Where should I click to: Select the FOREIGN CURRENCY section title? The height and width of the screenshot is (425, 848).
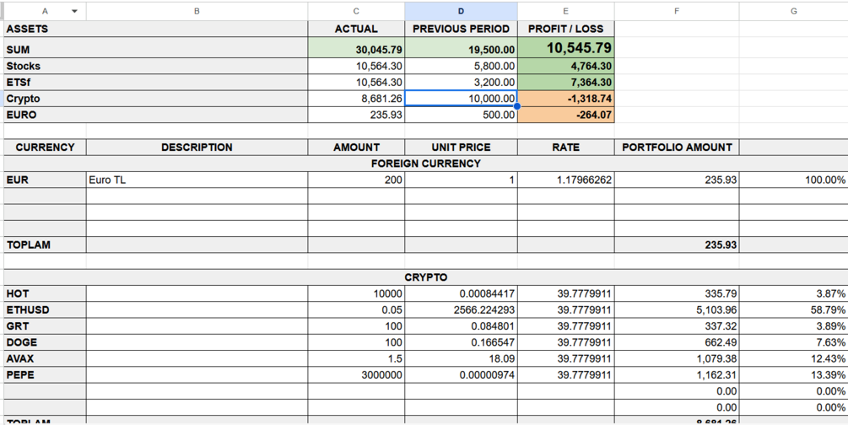point(425,164)
